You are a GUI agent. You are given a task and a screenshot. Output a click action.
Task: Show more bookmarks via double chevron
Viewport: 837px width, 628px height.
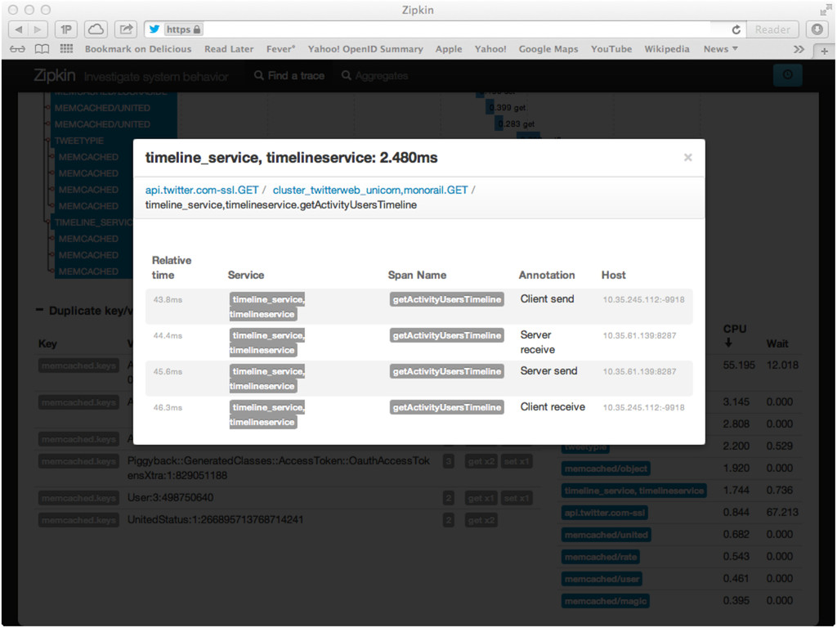pyautogui.click(x=799, y=49)
